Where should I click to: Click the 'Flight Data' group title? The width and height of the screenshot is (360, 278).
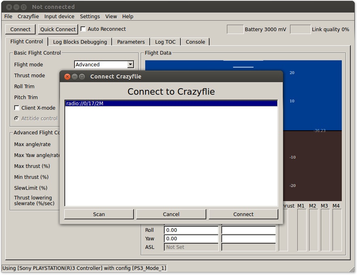[158, 53]
